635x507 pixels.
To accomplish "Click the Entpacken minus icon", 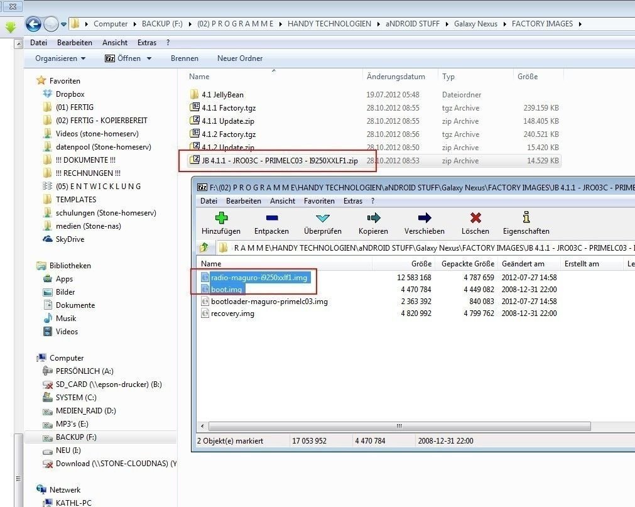I will (272, 218).
